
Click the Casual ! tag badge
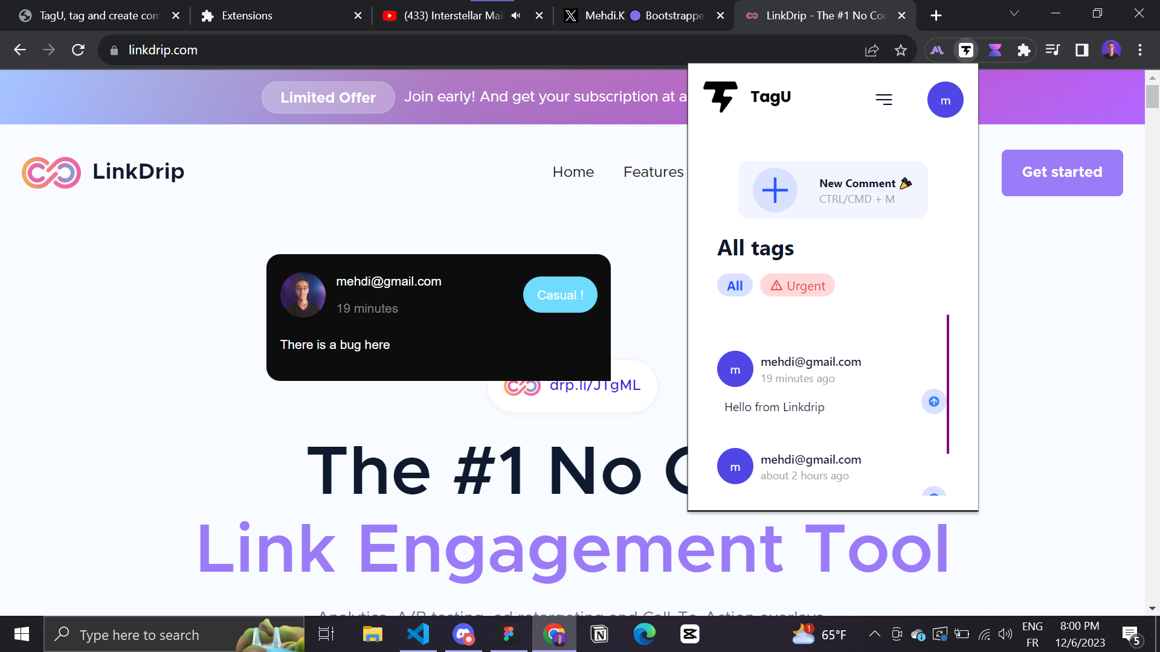(560, 295)
